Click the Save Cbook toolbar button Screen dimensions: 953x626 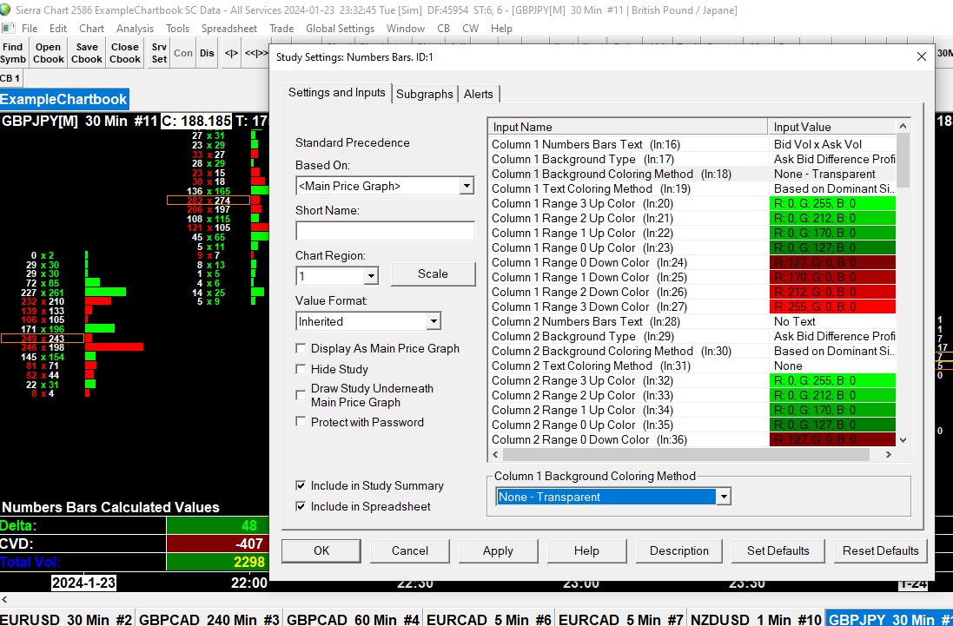[87, 53]
